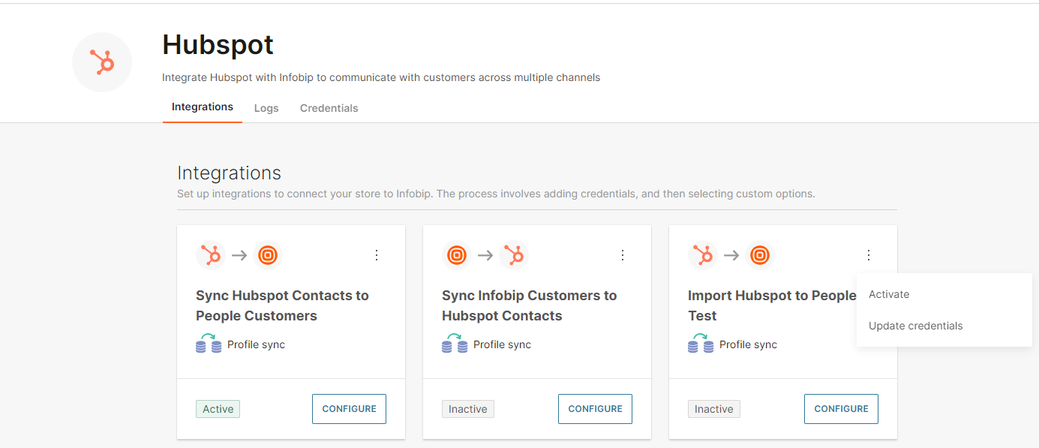This screenshot has width=1039, height=448.
Task: Open three-dot menu on Sync Hubspot Contacts card
Action: [377, 255]
